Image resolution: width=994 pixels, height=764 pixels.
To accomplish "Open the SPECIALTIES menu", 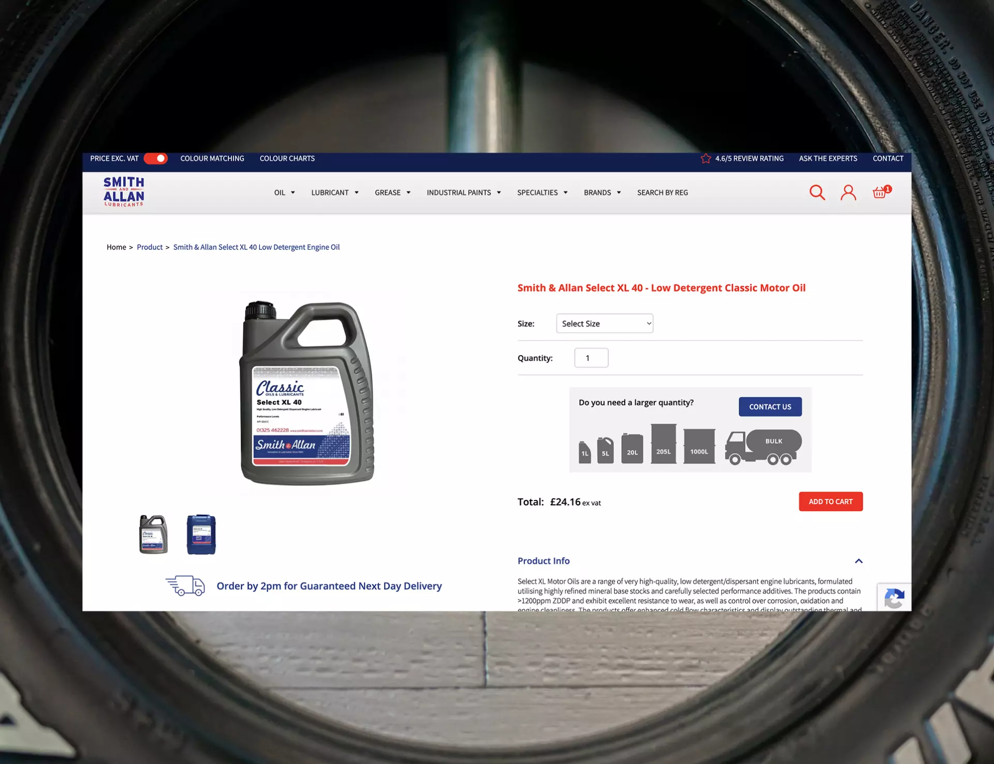I will tap(537, 193).
